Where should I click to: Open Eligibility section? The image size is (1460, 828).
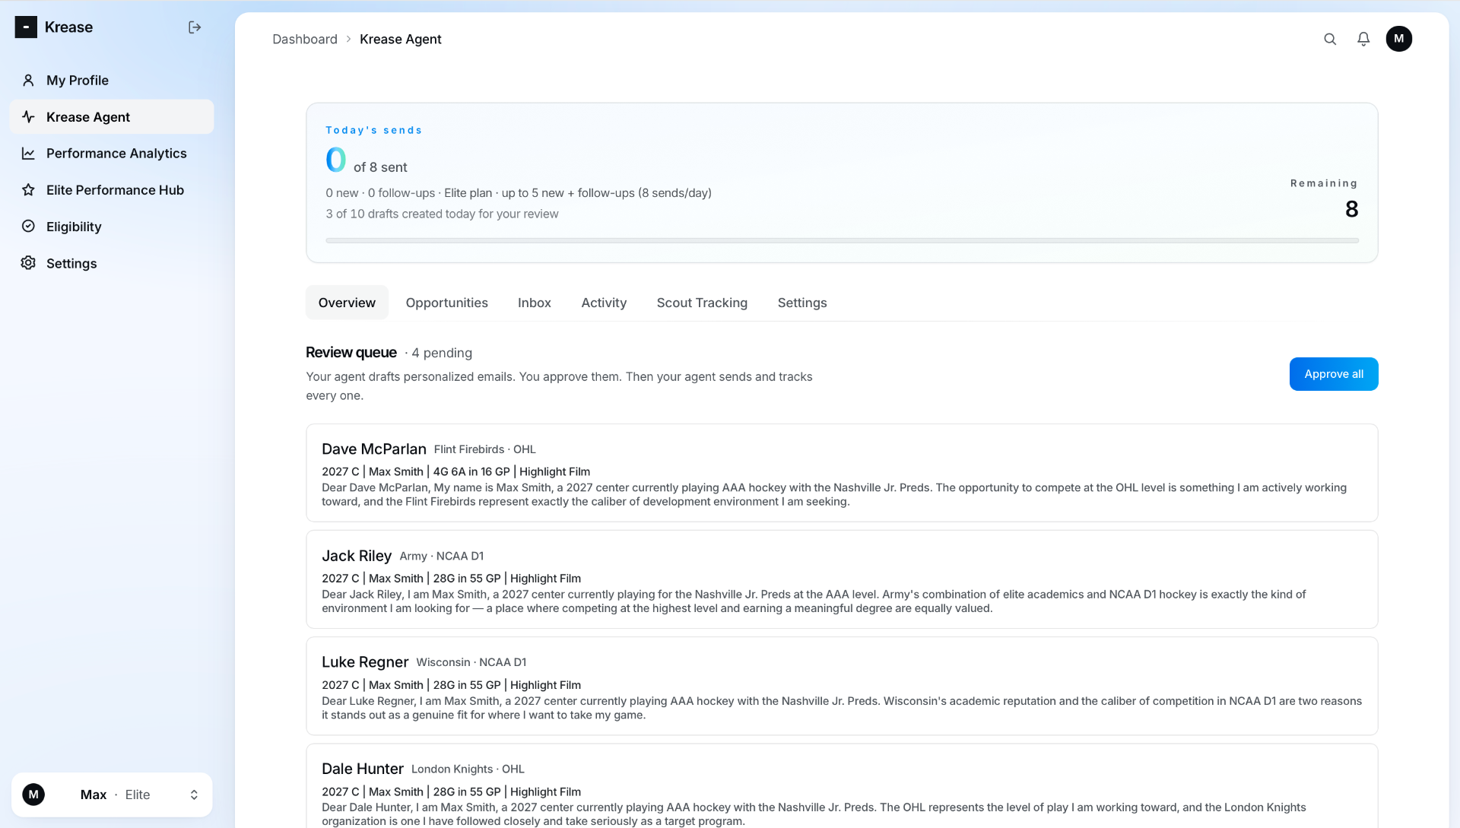112,226
